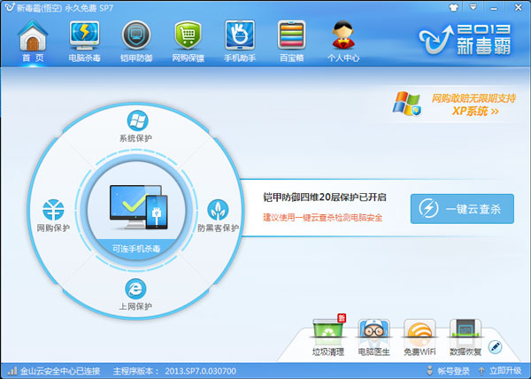Go to 网购保镖 tab
Screen dimensions: 531x379
coord(188,42)
